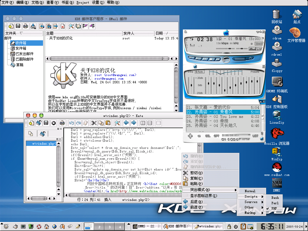Toggle XMMS equalizer Auto button
This screenshot has width=308, height=231.
coord(199,72)
